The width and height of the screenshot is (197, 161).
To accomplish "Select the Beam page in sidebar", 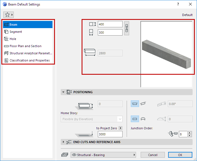I will pyautogui.click(x=28, y=25).
